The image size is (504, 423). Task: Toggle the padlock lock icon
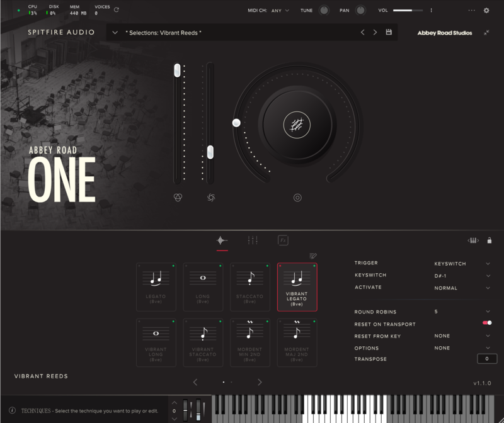pos(490,240)
